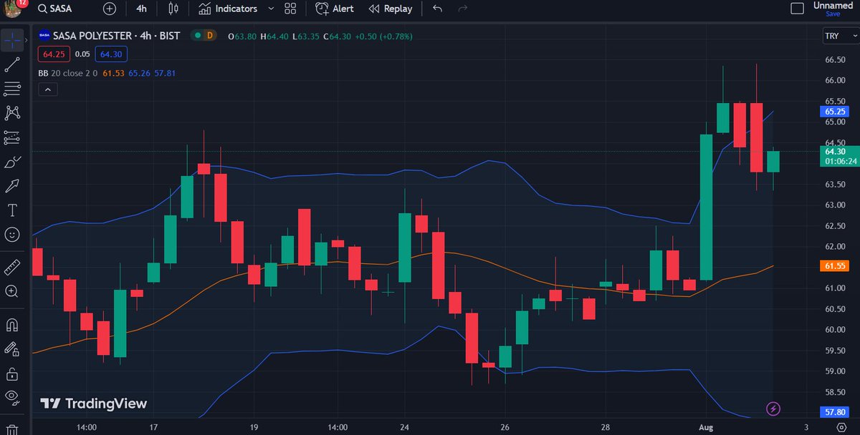Select the chart layout square icon
The image size is (860, 435).
pyautogui.click(x=797, y=9)
